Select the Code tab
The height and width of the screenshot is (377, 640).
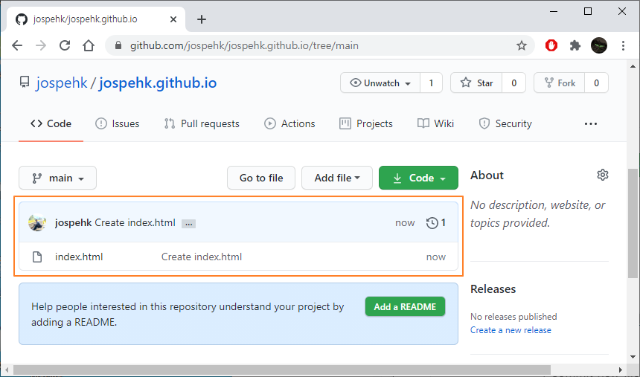[x=51, y=123]
